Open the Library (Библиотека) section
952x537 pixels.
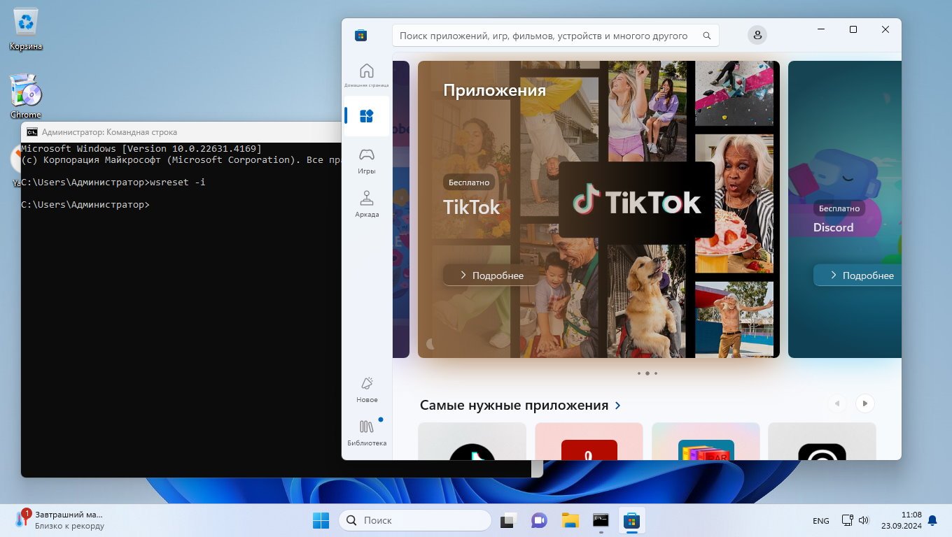366,432
